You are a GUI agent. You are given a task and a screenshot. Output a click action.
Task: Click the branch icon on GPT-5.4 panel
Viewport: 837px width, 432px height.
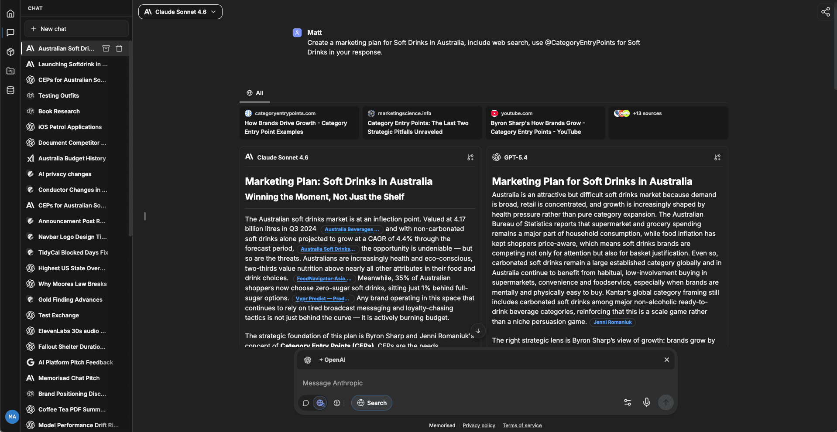click(x=717, y=157)
